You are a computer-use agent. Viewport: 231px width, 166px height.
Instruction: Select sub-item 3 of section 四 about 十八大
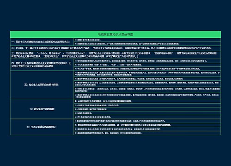[x=147, y=69]
